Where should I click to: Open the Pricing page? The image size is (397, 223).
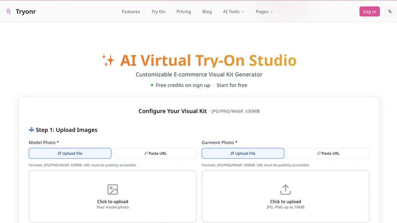pyautogui.click(x=184, y=11)
